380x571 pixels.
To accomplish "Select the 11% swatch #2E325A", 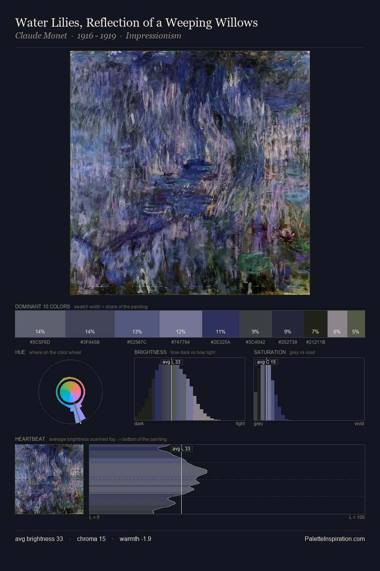I will click(221, 324).
